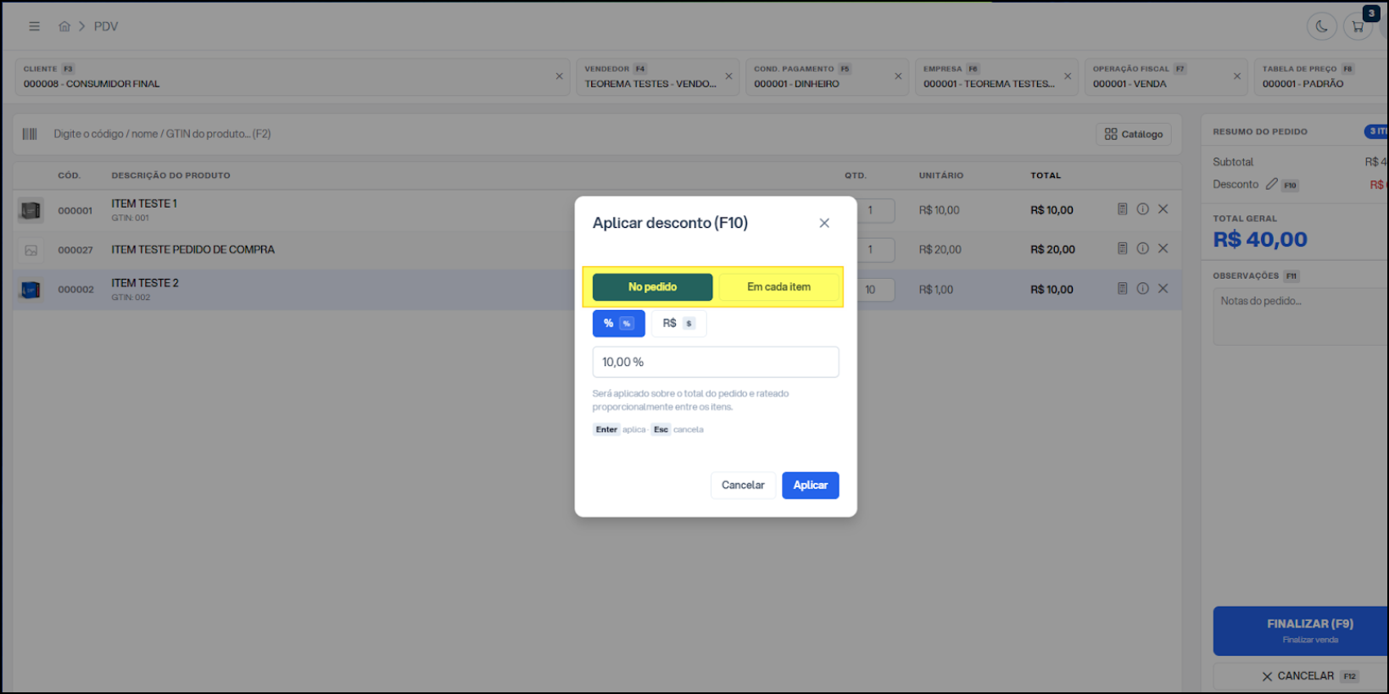
Task: Click the order notes textarea
Action: click(x=1302, y=316)
